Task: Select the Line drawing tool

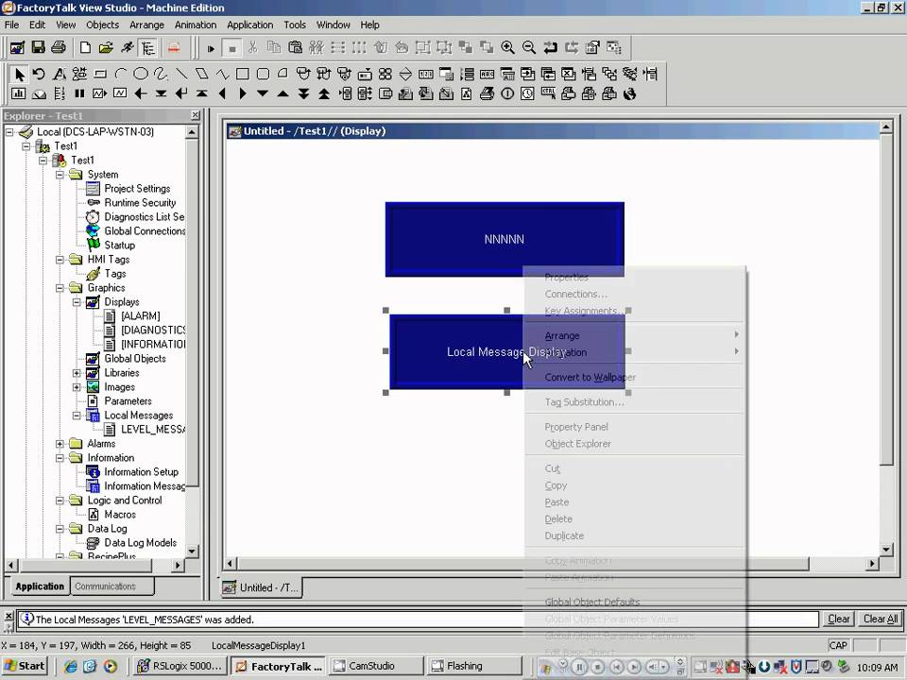Action: coord(181,74)
